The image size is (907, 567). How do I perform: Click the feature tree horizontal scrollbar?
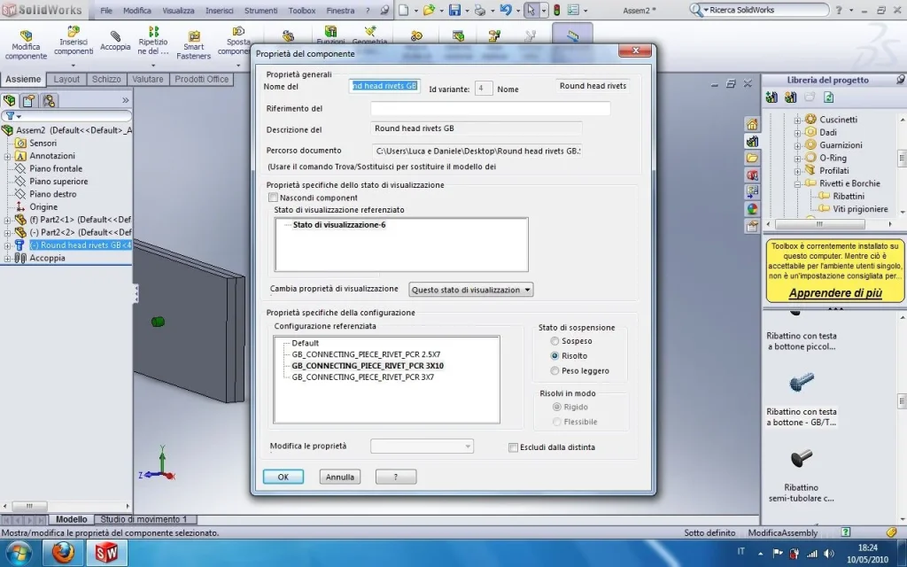click(29, 506)
